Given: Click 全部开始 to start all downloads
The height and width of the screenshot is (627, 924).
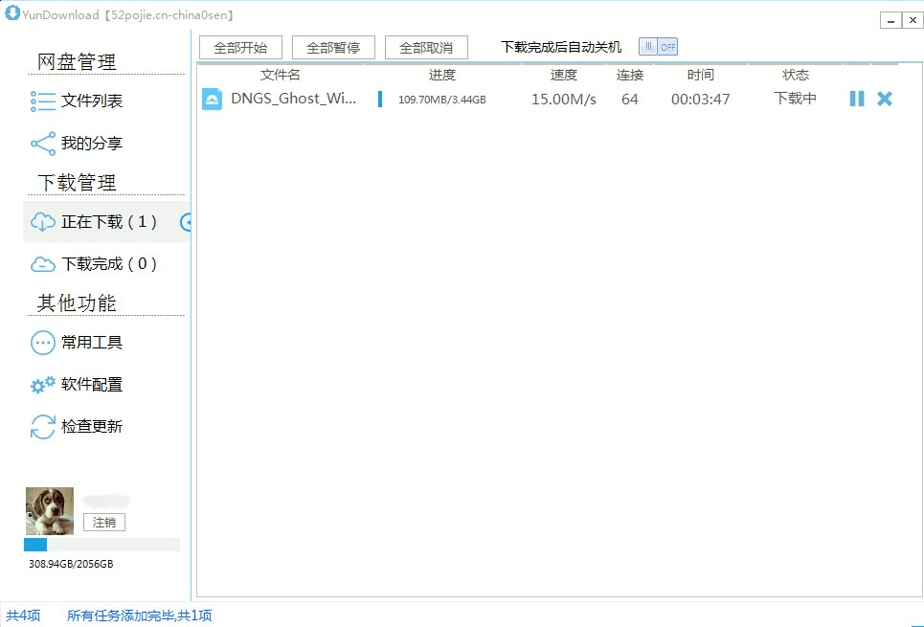Looking at the screenshot, I should pyautogui.click(x=240, y=48).
